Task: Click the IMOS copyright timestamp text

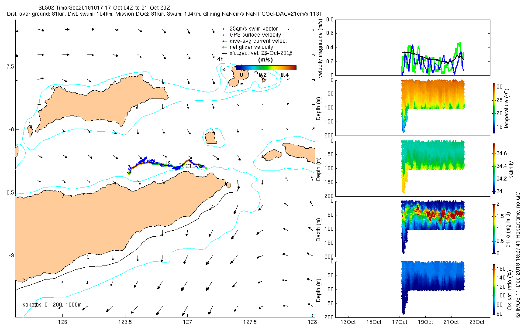Action: (x=517, y=254)
